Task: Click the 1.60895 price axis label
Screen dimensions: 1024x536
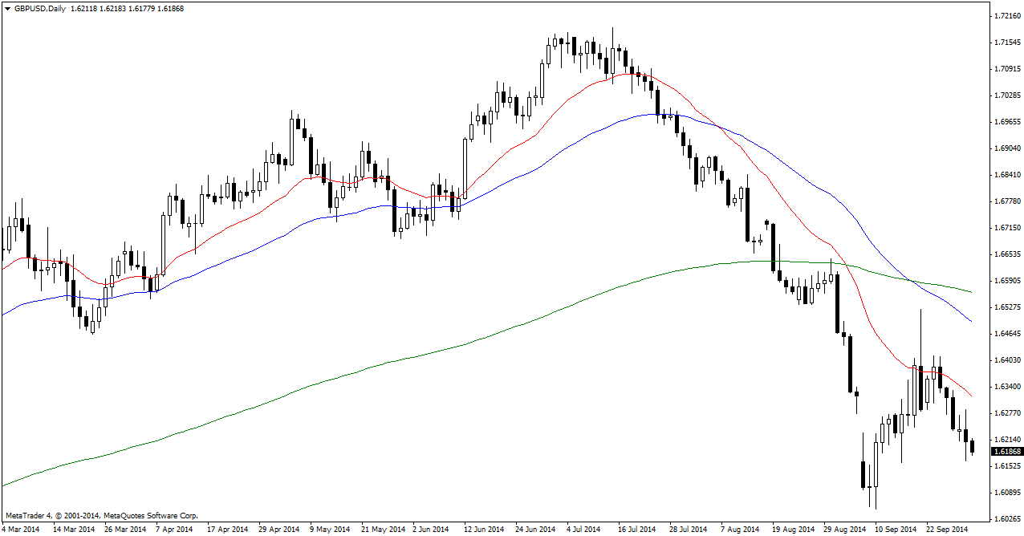Action: (1006, 492)
